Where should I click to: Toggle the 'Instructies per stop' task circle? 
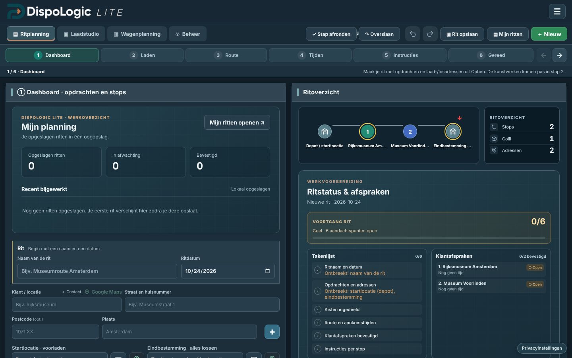click(x=318, y=349)
